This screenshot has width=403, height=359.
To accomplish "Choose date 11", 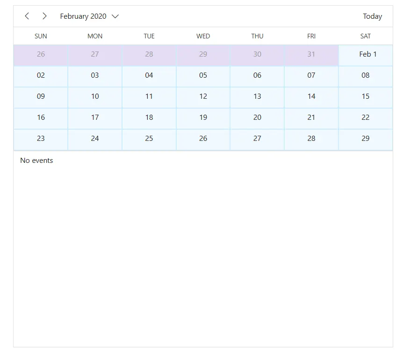I will (149, 97).
